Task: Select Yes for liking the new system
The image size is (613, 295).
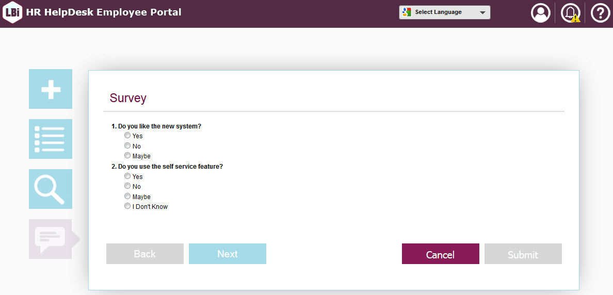Action: [x=127, y=136]
